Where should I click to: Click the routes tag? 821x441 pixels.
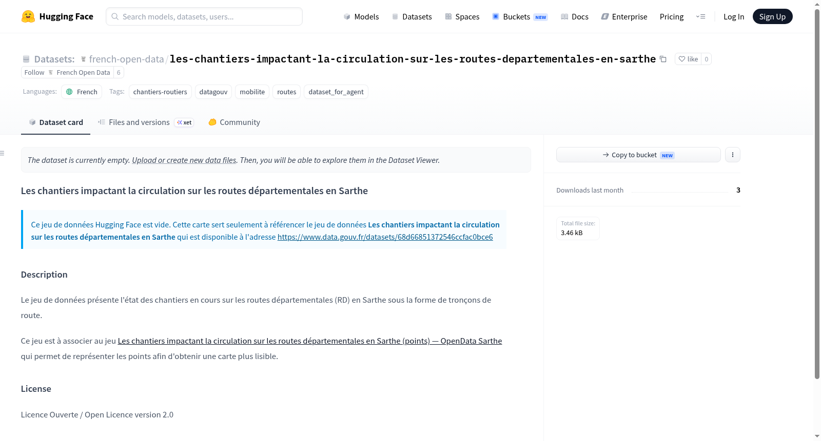tap(287, 92)
